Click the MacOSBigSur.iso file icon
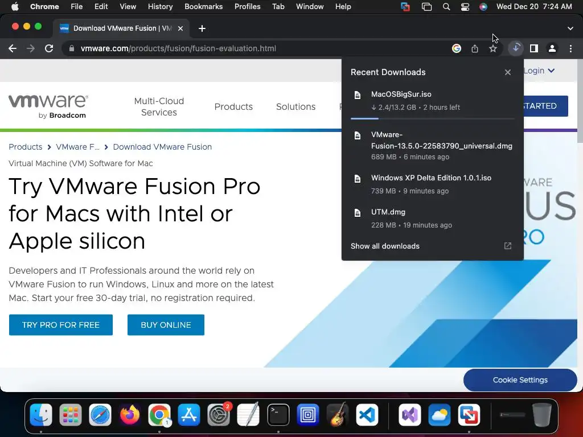Screen dimensions: 583x437 (x=358, y=95)
